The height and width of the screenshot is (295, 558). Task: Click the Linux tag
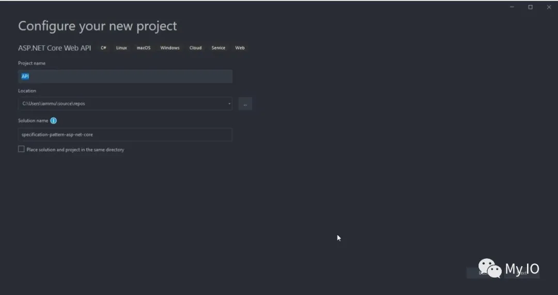tap(121, 48)
